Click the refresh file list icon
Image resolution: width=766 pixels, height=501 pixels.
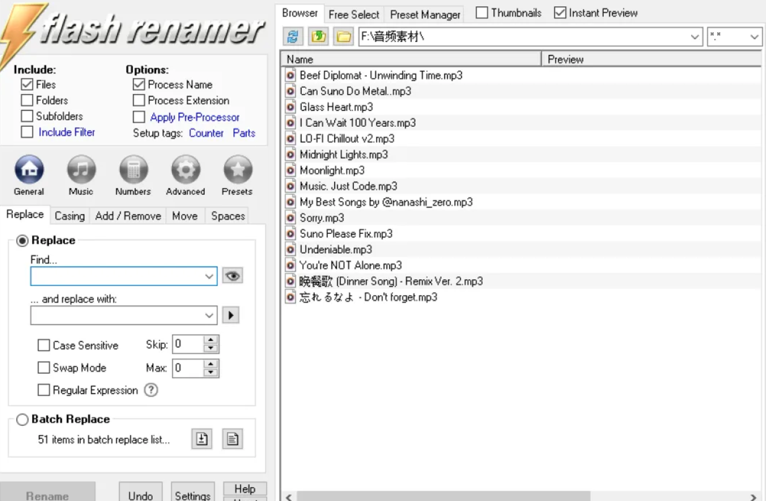coord(292,37)
